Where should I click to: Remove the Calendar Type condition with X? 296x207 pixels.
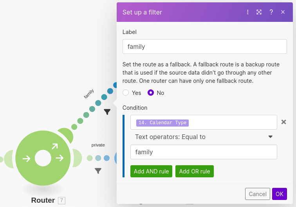click(x=283, y=122)
